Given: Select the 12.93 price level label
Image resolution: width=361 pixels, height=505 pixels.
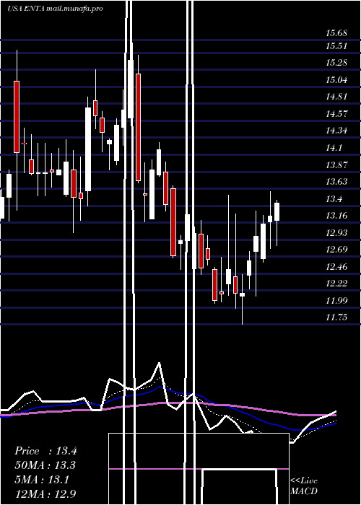Looking at the screenshot, I should pos(336,232).
